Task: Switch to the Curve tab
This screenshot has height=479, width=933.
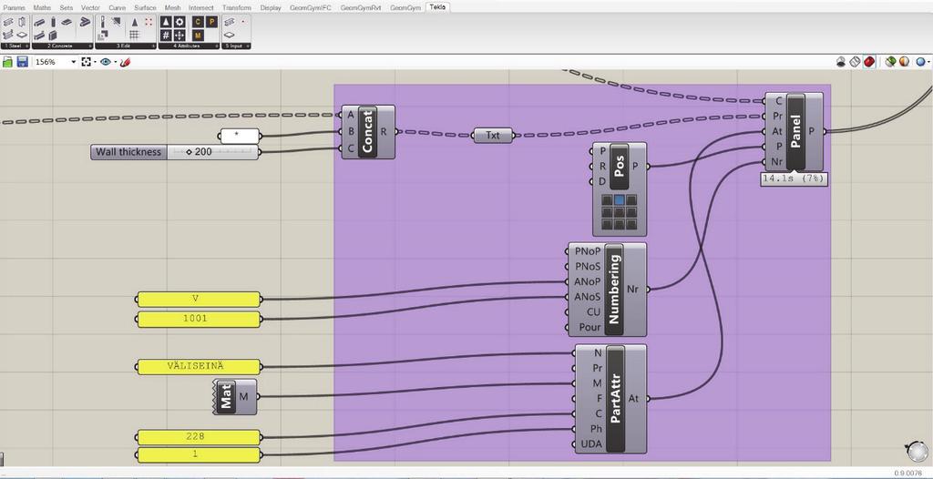Action: point(118,7)
